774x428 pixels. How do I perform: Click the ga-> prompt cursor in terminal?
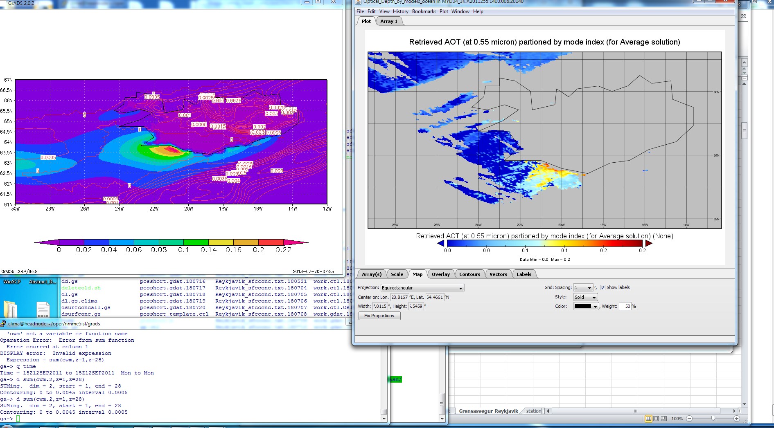point(18,419)
